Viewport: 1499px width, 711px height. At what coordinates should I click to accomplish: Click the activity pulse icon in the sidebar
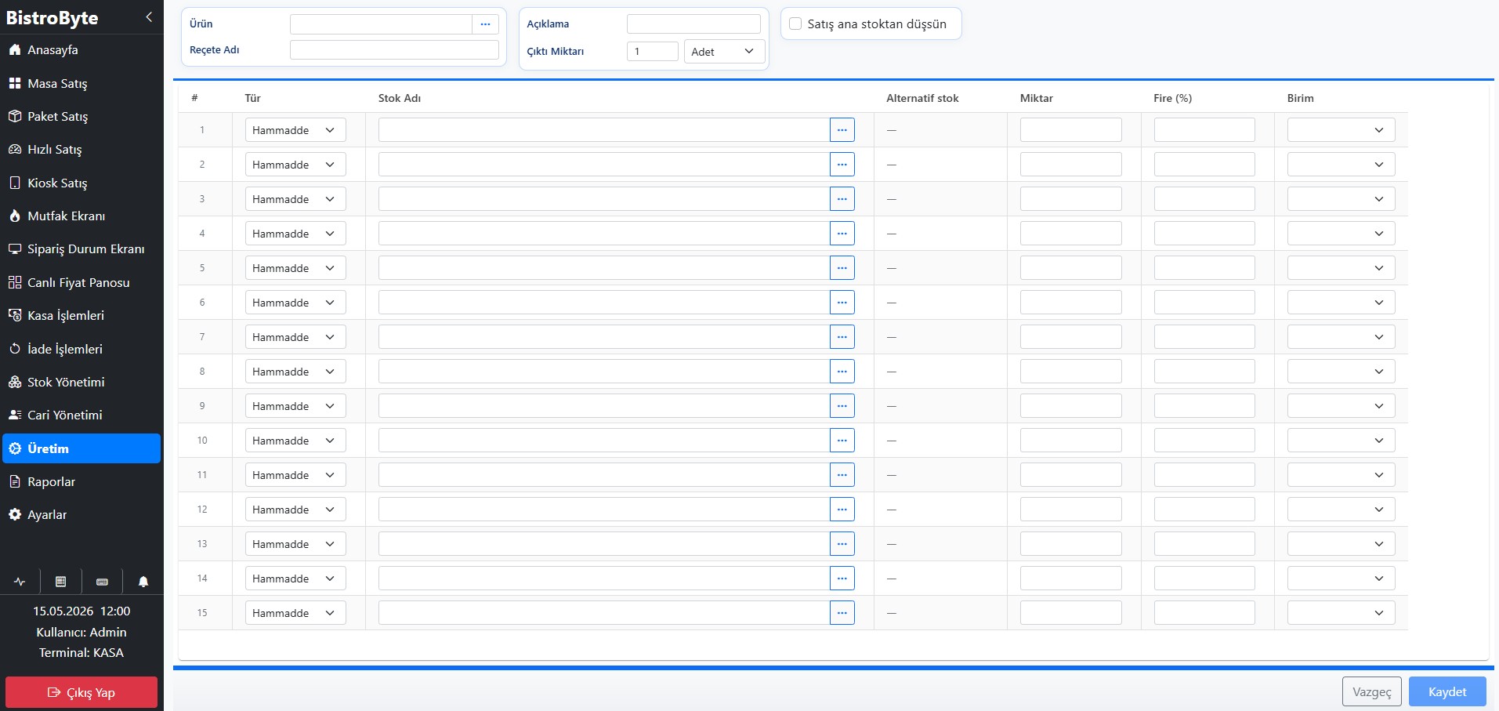click(20, 582)
